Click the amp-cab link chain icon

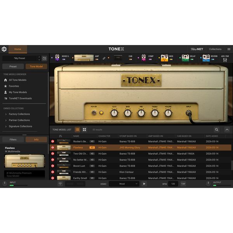click(104, 58)
